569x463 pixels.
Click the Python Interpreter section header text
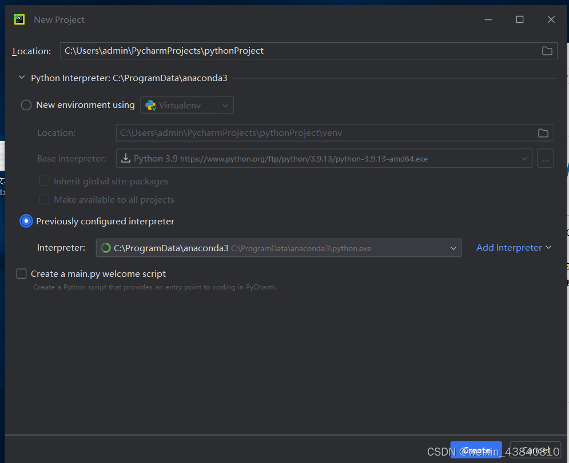point(129,78)
